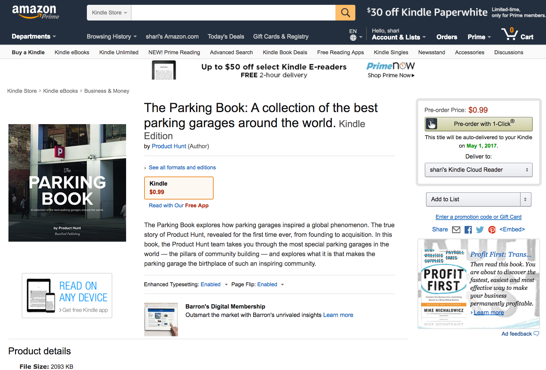Click the search magnifier icon
The width and height of the screenshot is (546, 370).
click(345, 13)
